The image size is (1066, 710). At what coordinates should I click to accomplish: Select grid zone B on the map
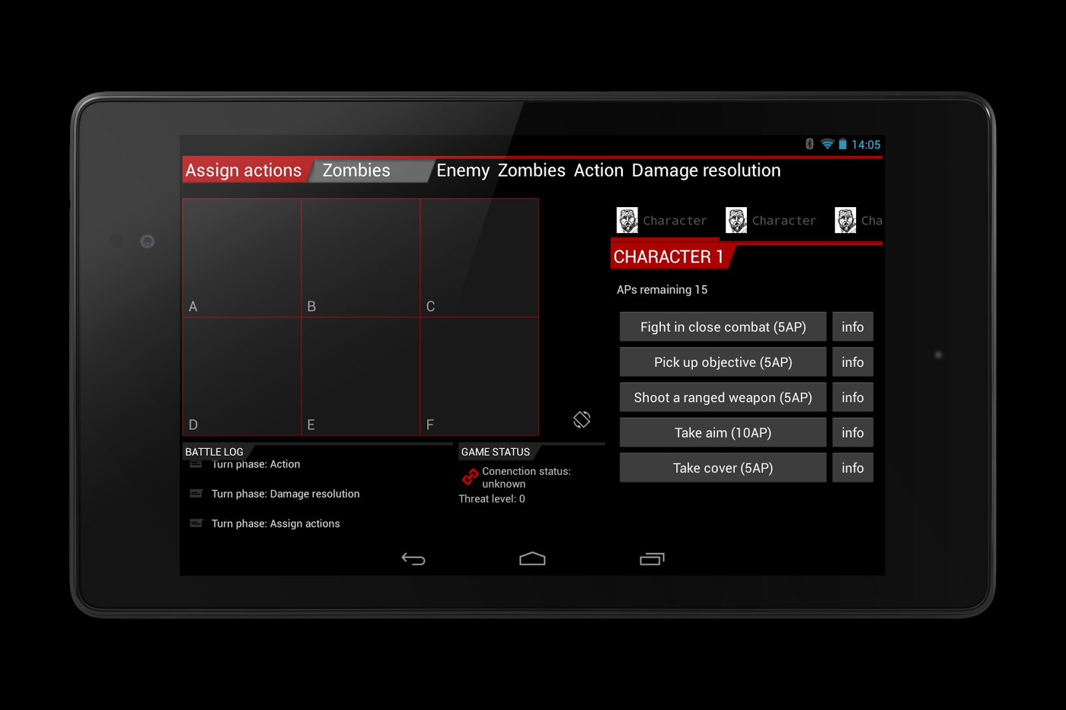click(x=360, y=258)
